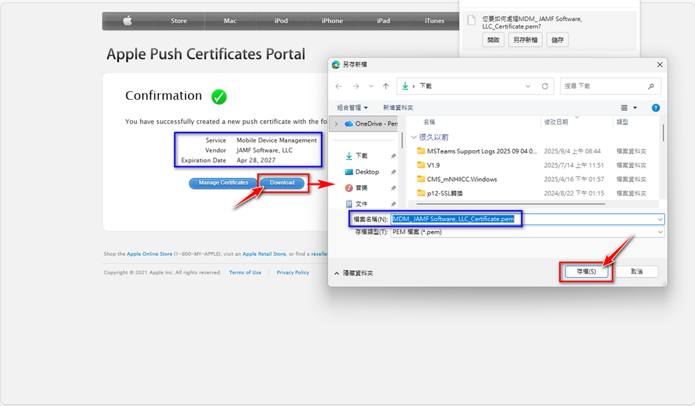Hide folders with 隱藏資料夾 toggle
695x406 pixels.
tap(353, 273)
